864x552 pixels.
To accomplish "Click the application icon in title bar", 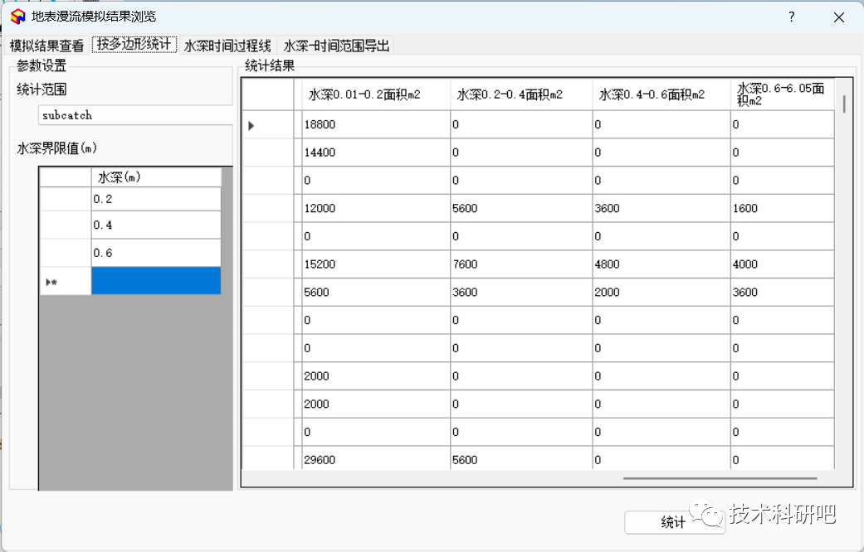I will (17, 17).
